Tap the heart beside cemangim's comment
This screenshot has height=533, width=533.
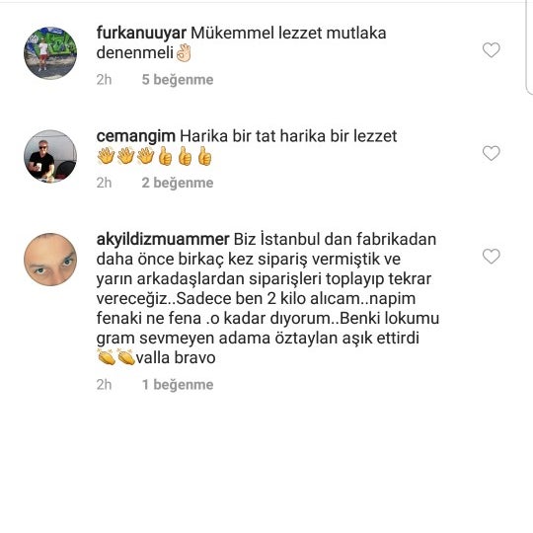tap(492, 153)
